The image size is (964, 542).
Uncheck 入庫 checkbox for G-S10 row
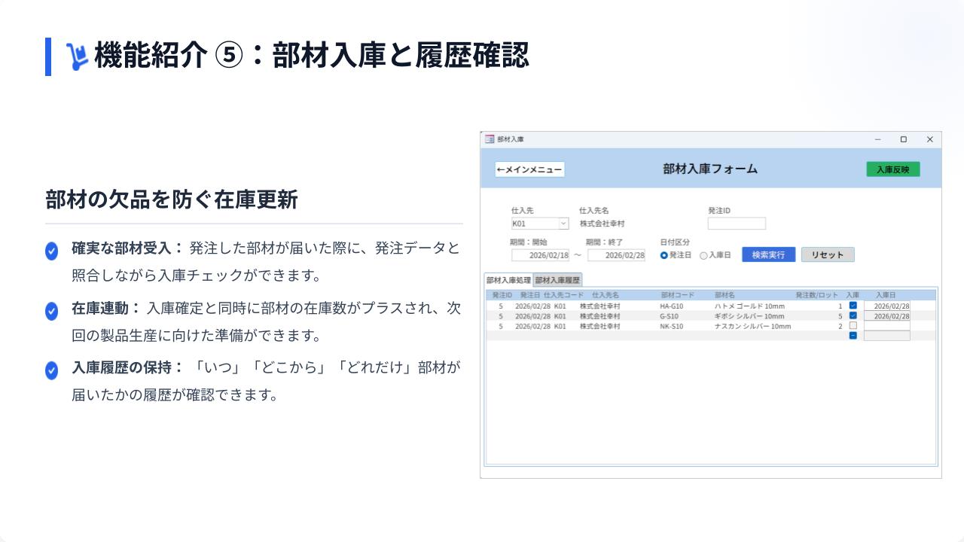pos(853,315)
